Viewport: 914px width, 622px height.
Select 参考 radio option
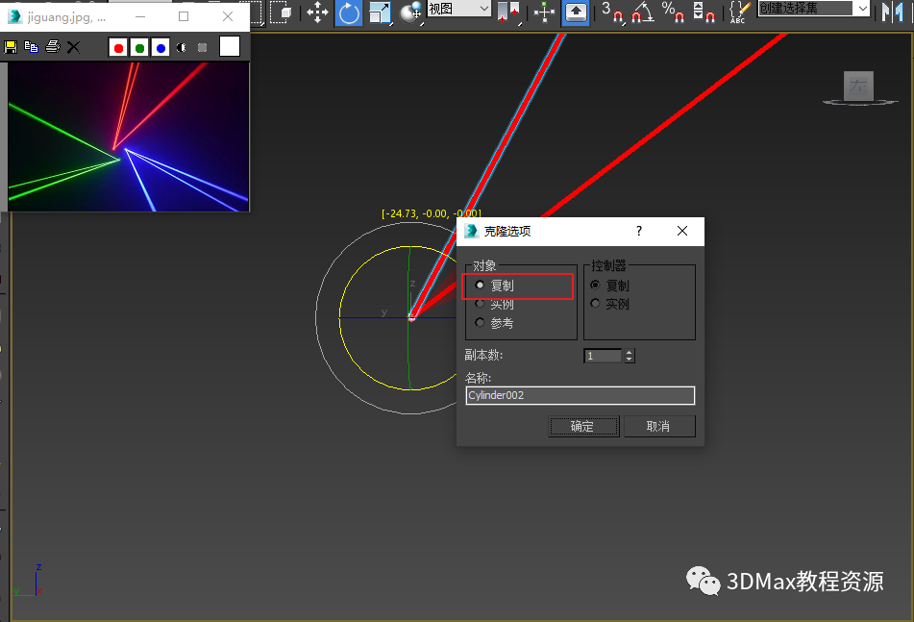click(481, 323)
